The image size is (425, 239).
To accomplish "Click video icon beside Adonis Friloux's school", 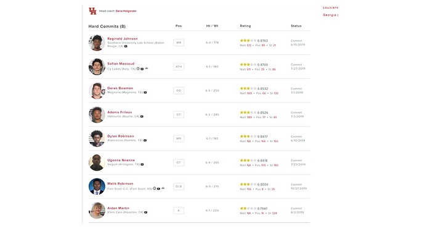I will pyautogui.click(x=142, y=116).
